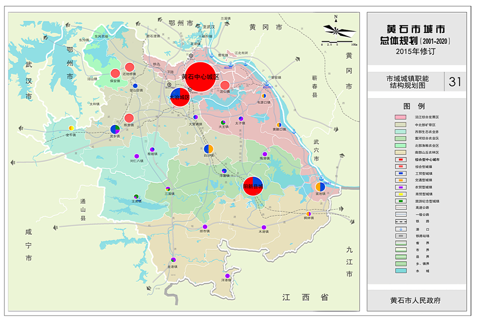477x320 pixels.
Task: Select the 王英镇 green-purple marker
Action: tap(136, 196)
